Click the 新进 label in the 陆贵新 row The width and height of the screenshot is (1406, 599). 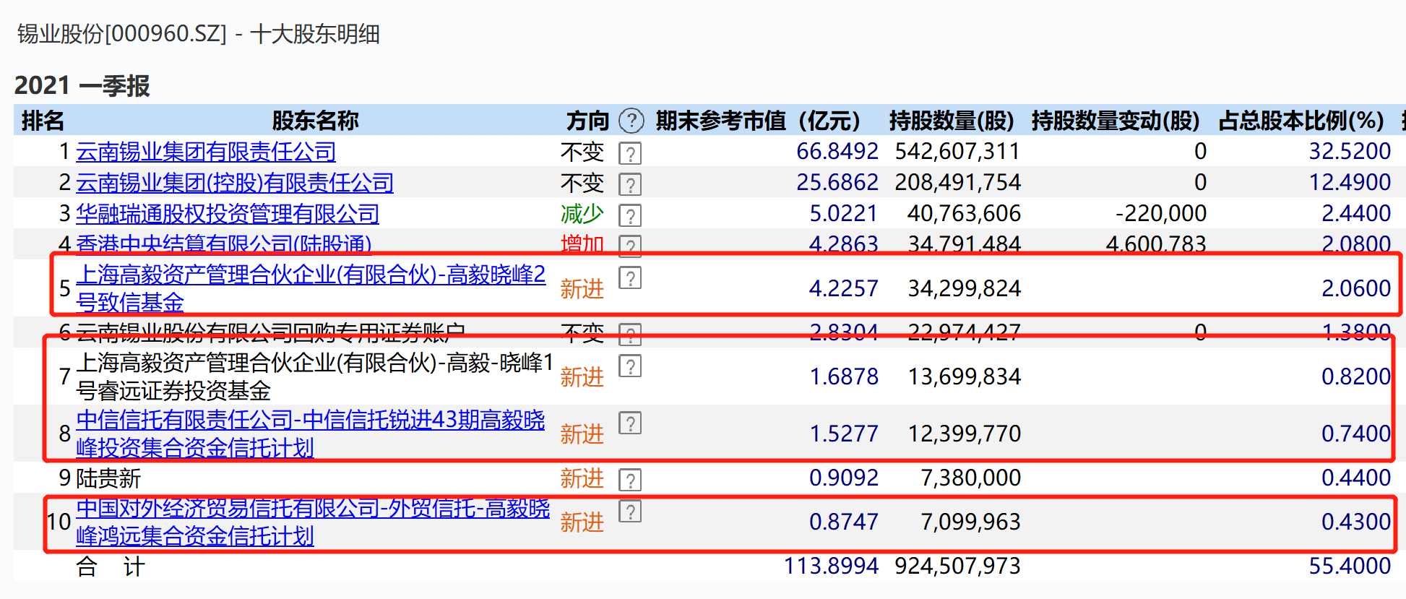pos(582,478)
